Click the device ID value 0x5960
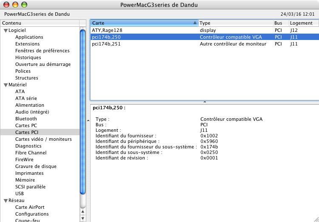 click(x=209, y=141)
